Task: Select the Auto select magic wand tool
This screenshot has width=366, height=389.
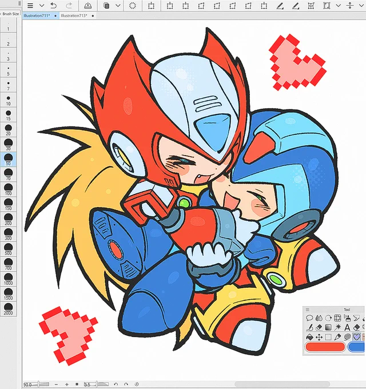Action: [x=338, y=327]
